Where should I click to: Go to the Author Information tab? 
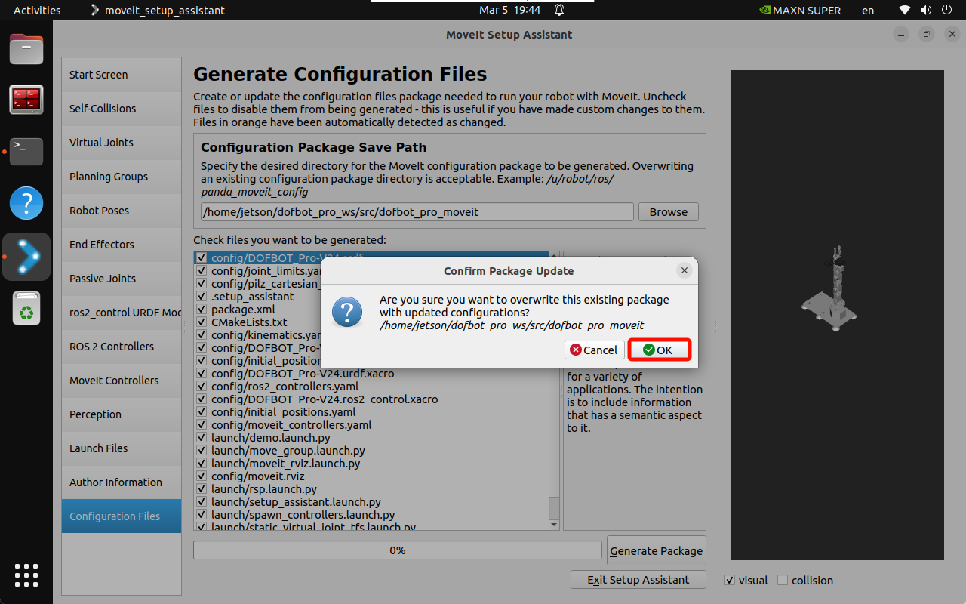122,482
